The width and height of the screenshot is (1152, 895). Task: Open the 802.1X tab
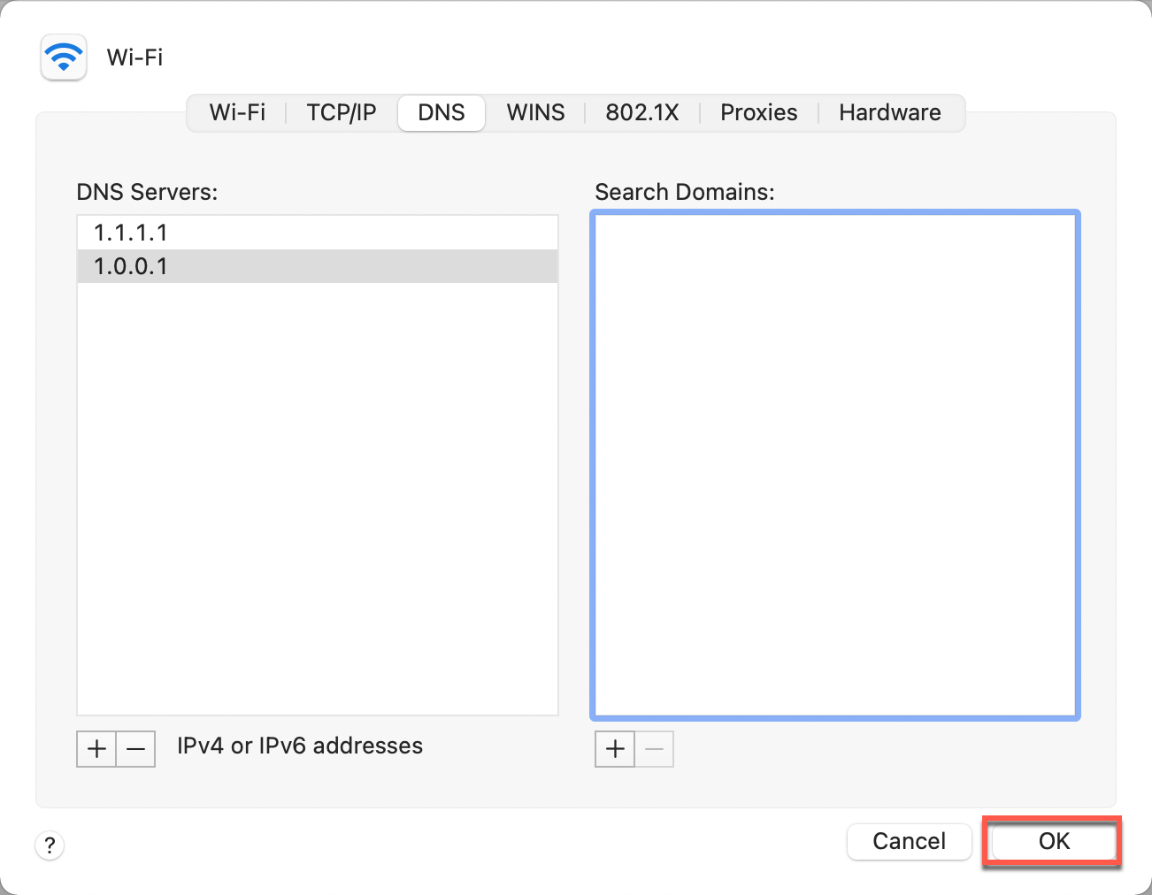[641, 112]
